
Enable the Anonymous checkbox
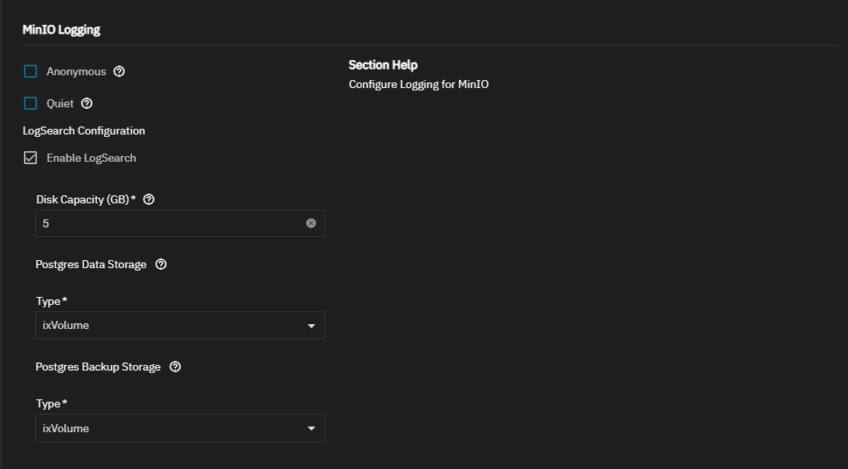[30, 71]
